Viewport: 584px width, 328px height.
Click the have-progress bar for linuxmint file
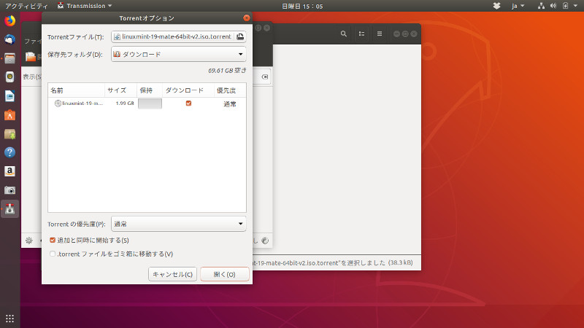[150, 104]
